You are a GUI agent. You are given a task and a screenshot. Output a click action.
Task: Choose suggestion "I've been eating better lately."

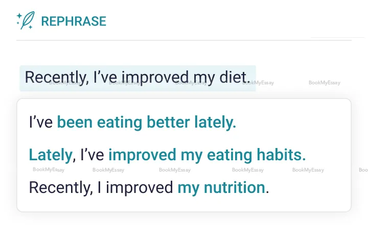132,122
